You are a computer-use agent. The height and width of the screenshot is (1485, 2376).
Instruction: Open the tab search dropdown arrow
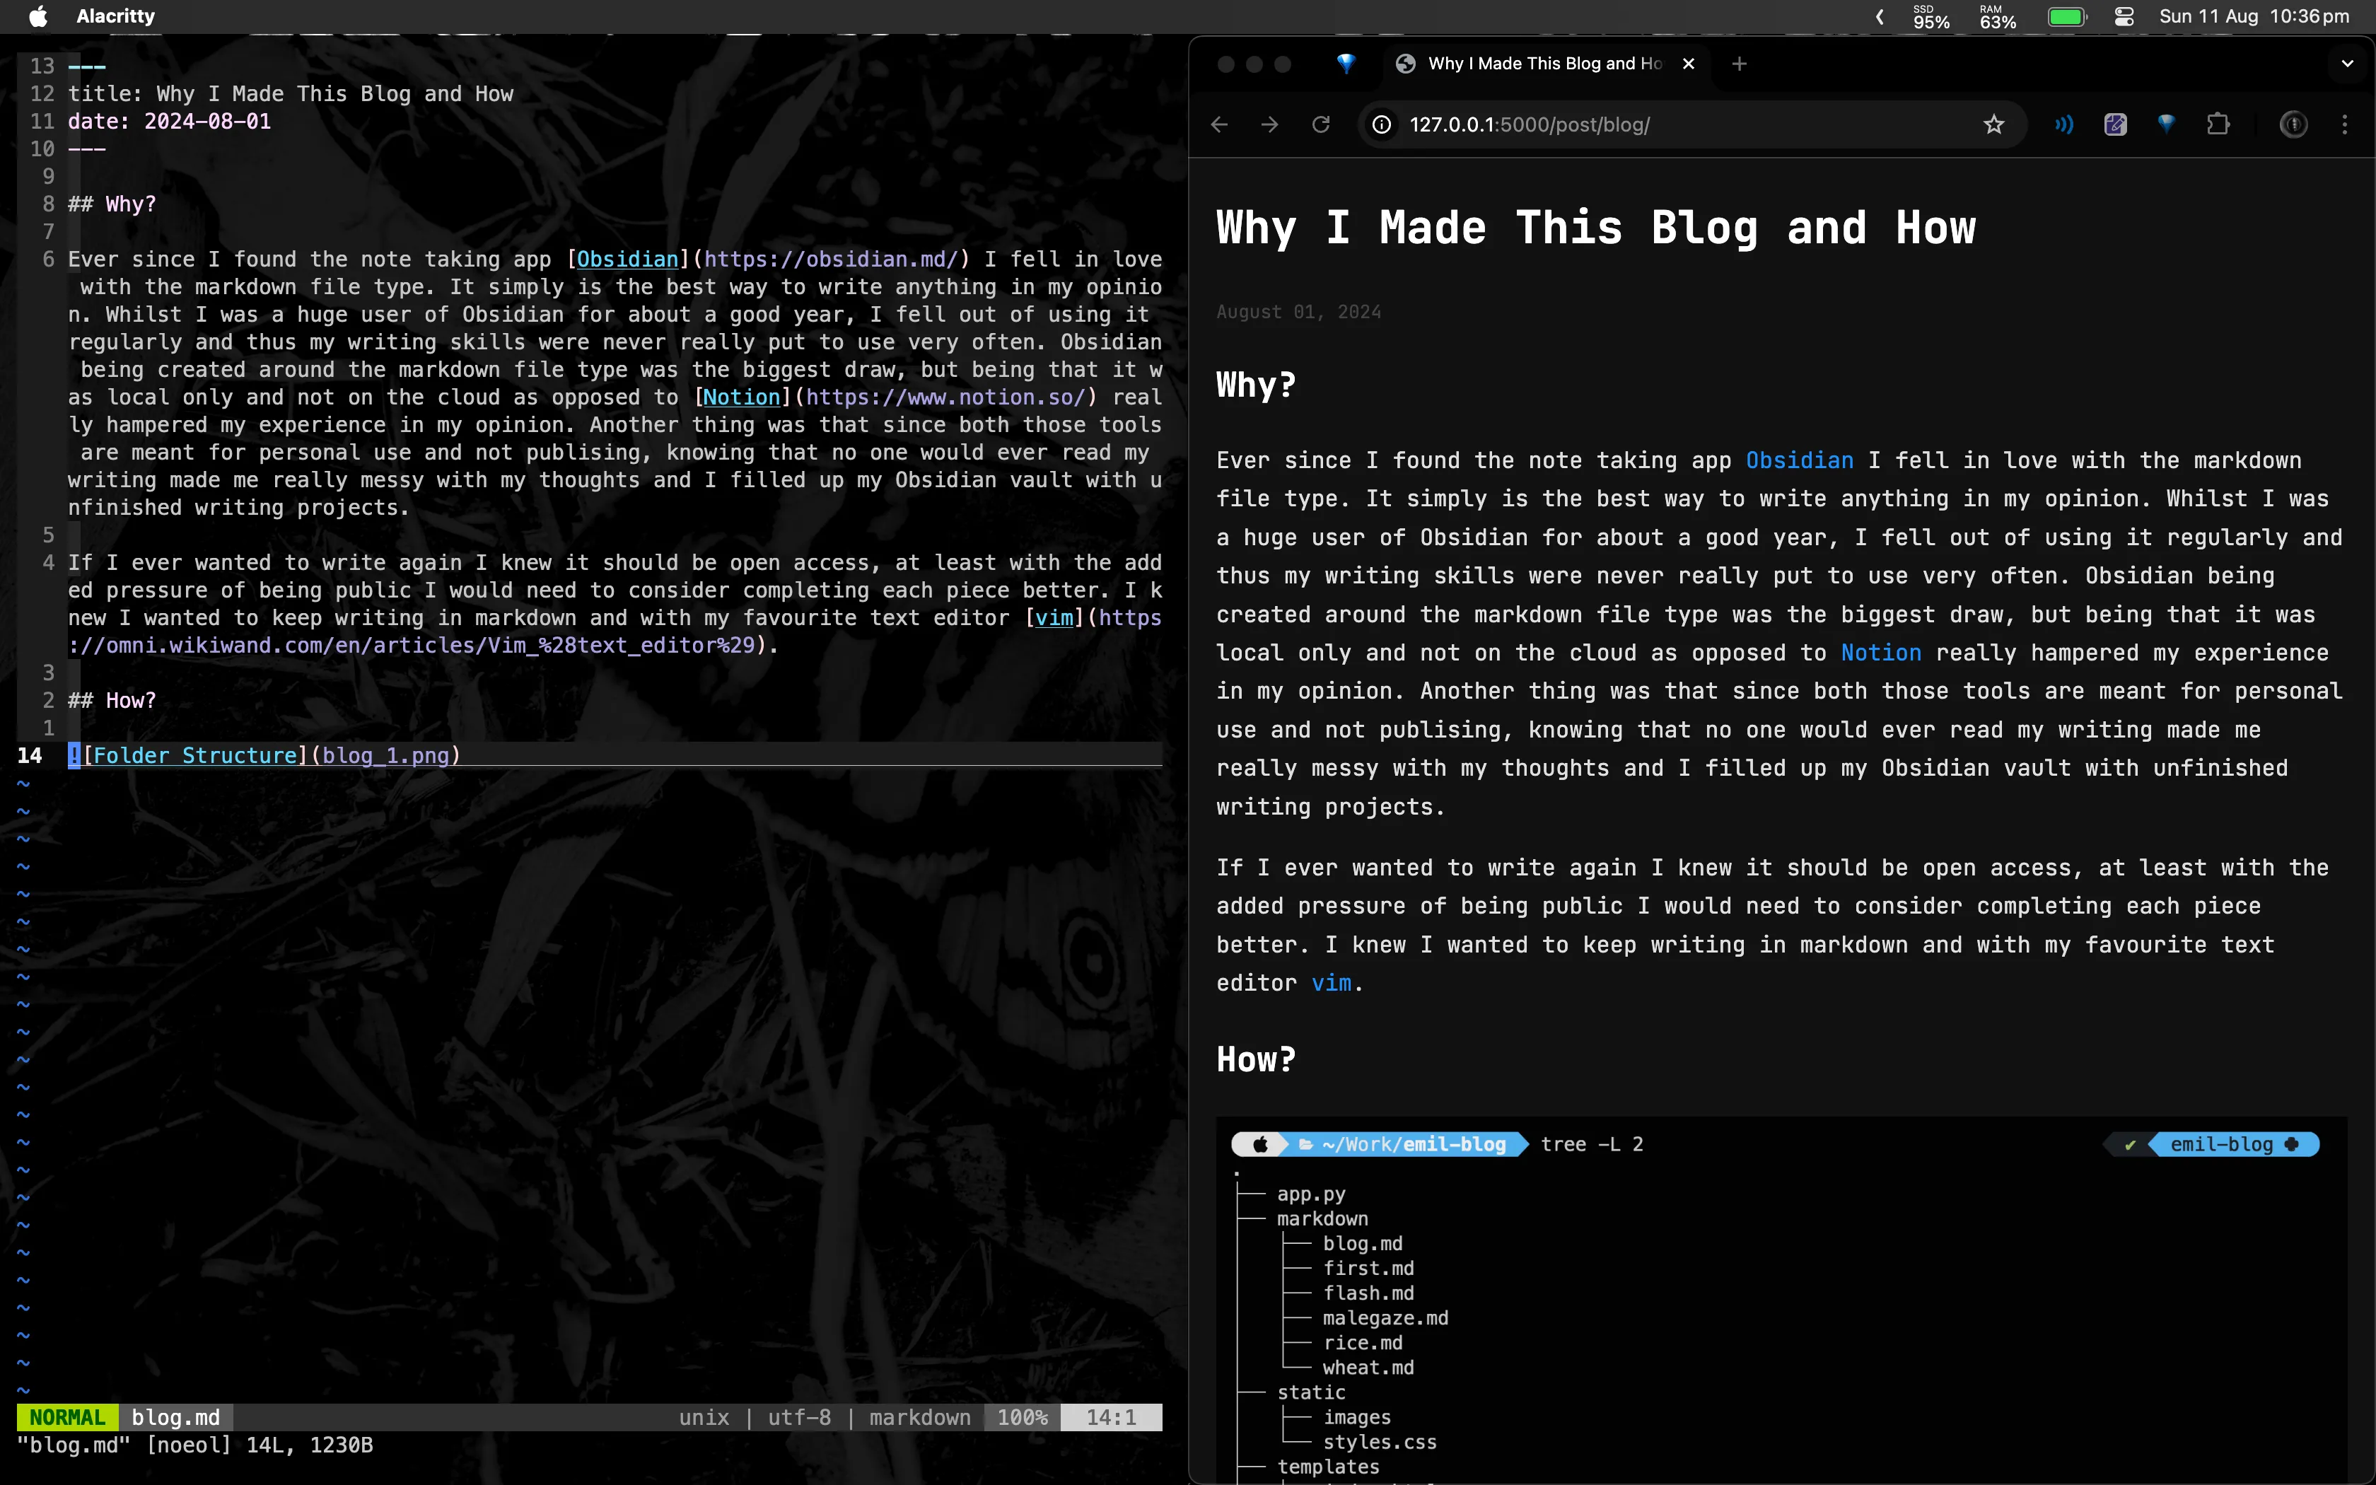2348,64
